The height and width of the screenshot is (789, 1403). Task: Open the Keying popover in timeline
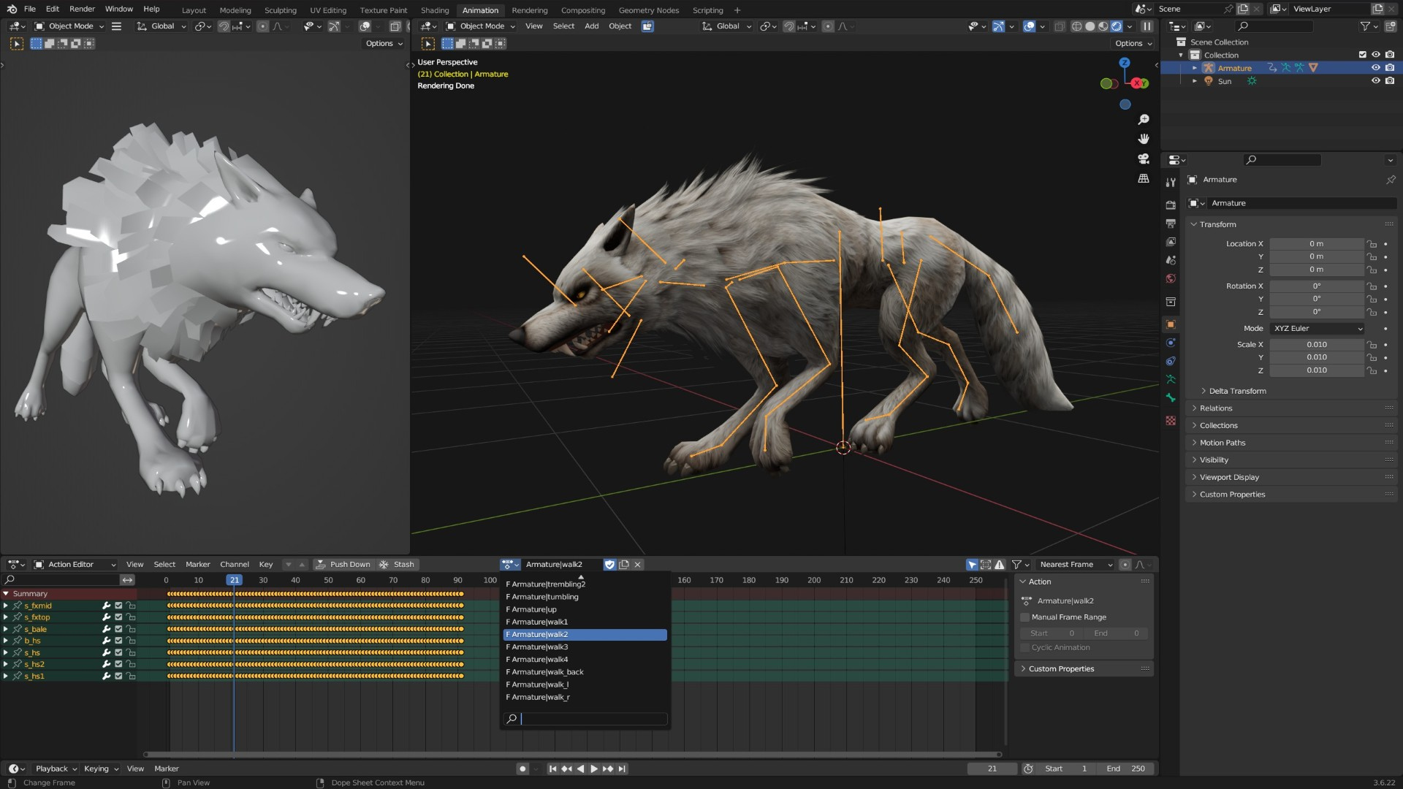(x=101, y=769)
